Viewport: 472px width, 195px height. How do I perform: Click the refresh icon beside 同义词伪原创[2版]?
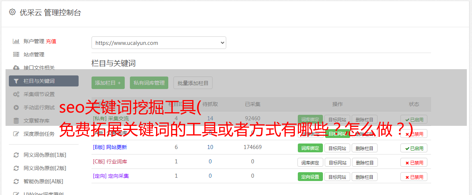[x=16, y=168]
